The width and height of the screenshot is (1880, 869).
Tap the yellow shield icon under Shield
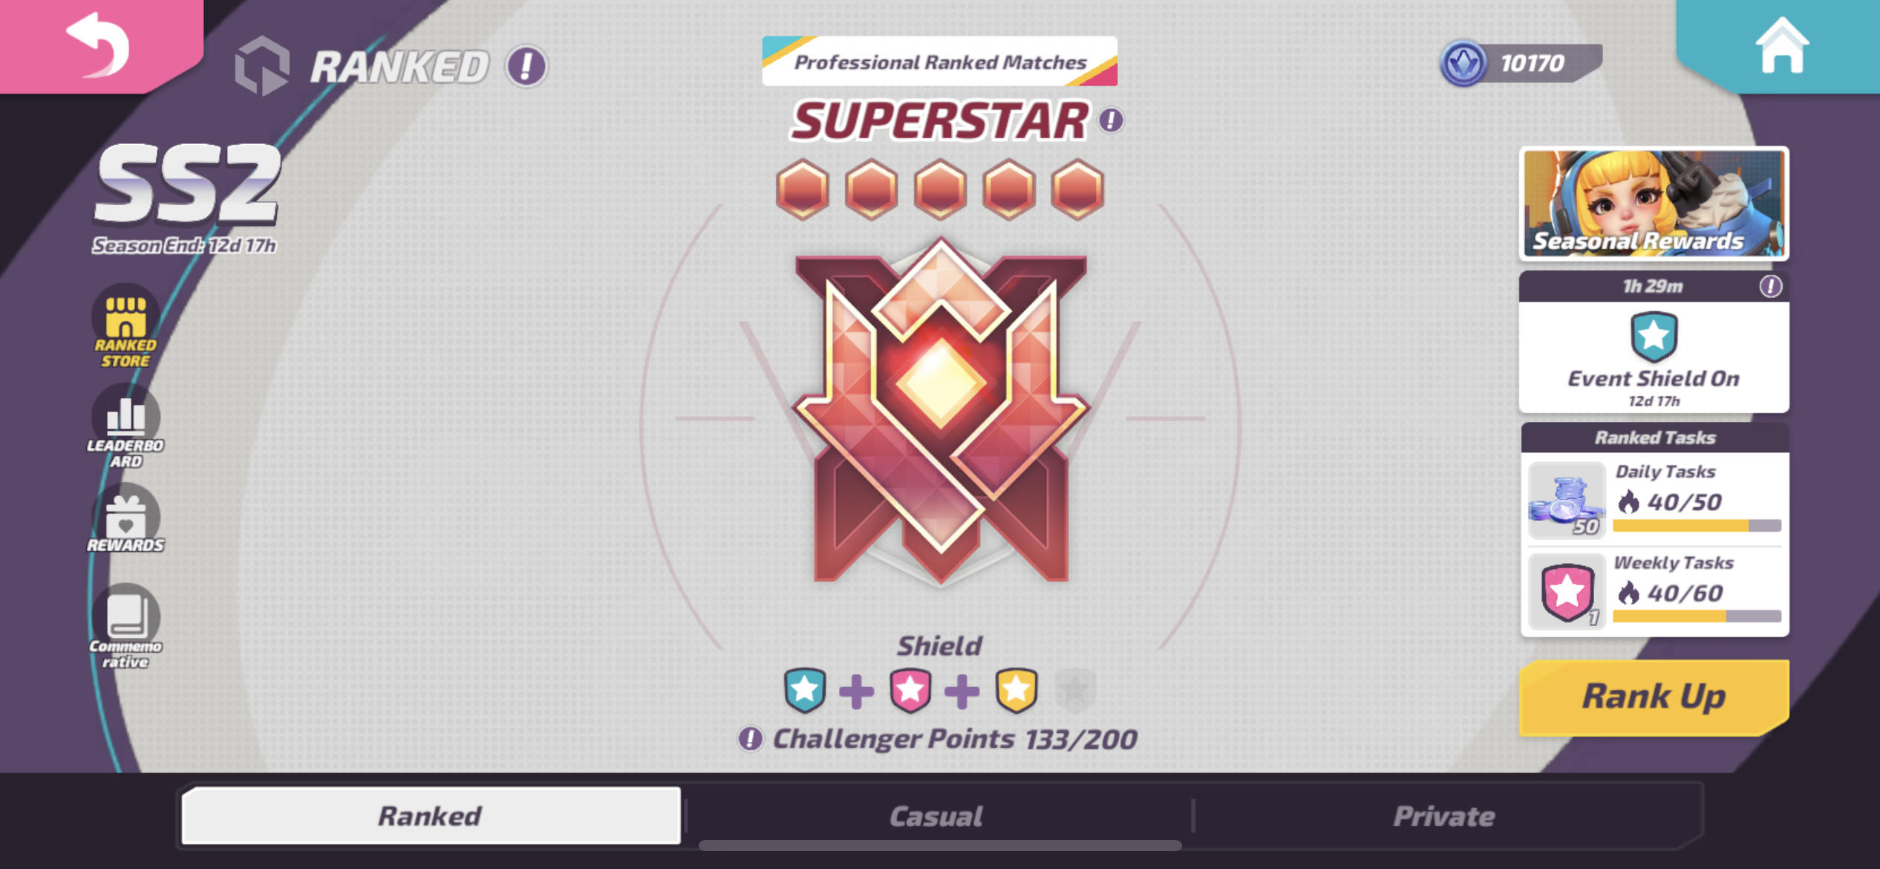[1016, 690]
